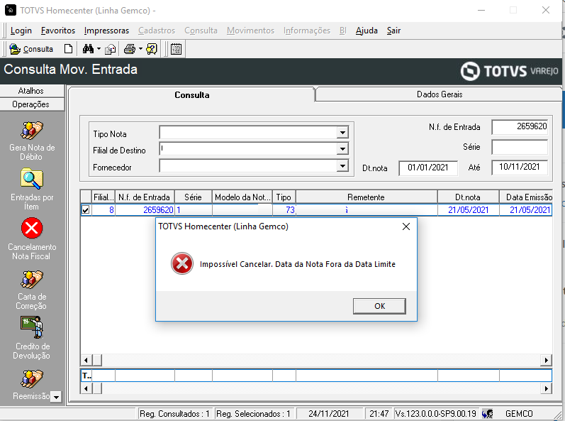Click the Filial column header

[104, 197]
